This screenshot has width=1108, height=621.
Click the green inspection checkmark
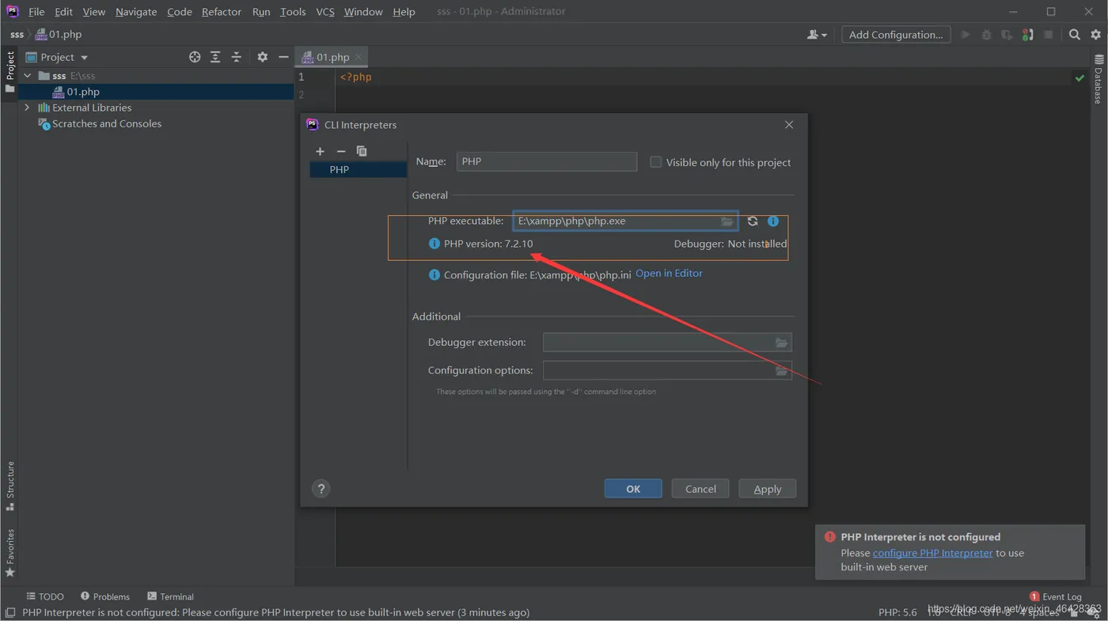(x=1080, y=78)
